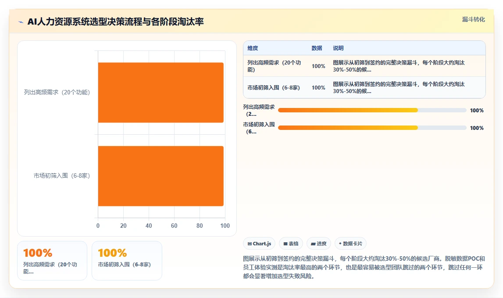The width and height of the screenshot is (503, 298).
Task: Select the 表格 tag chip
Action: pos(291,244)
